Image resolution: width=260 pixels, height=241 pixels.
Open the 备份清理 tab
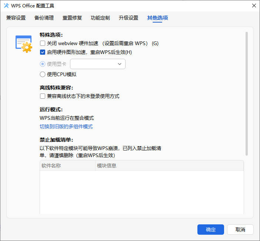tap(44, 18)
